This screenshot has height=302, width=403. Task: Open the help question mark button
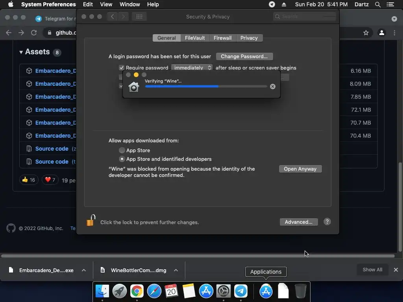(x=327, y=222)
